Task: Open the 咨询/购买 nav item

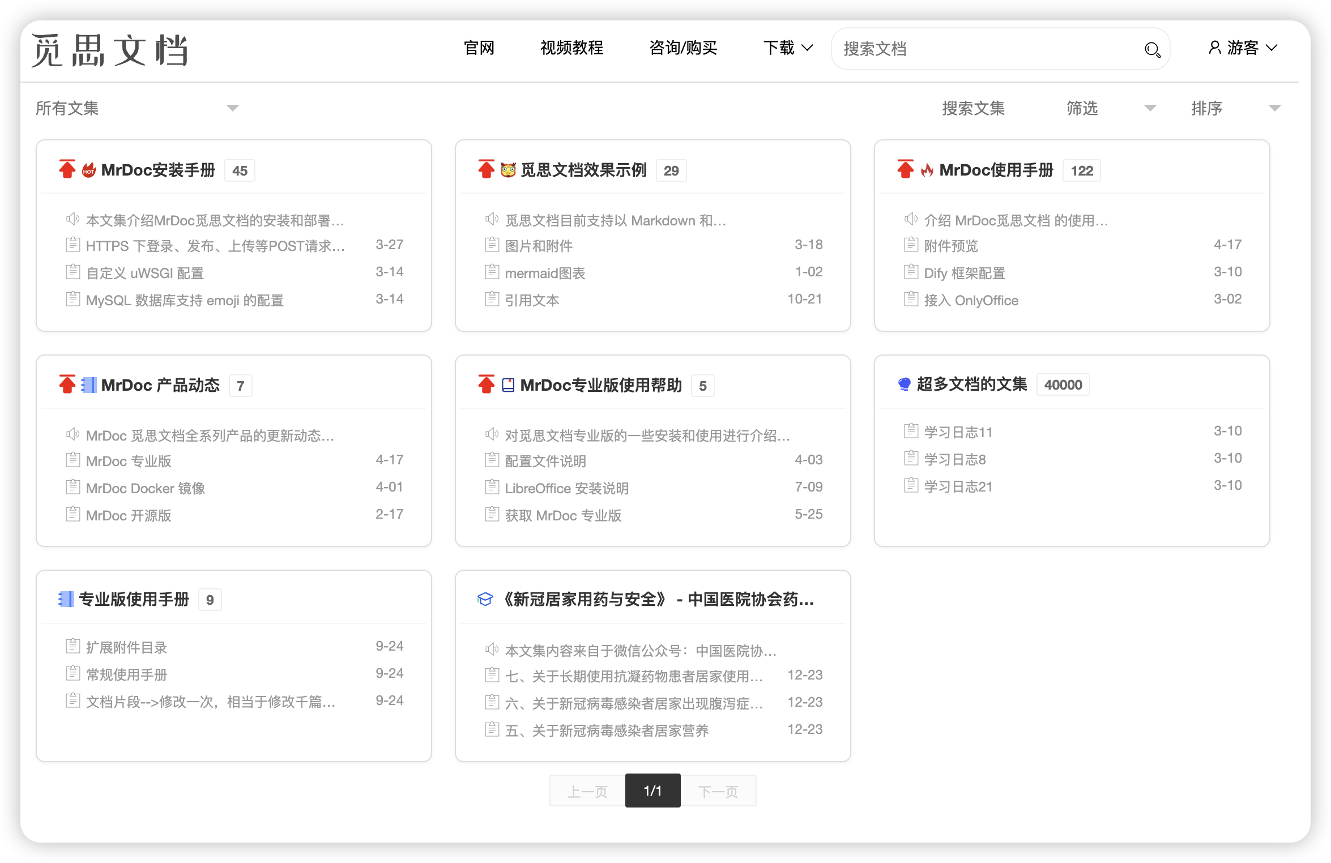Action: 684,48
